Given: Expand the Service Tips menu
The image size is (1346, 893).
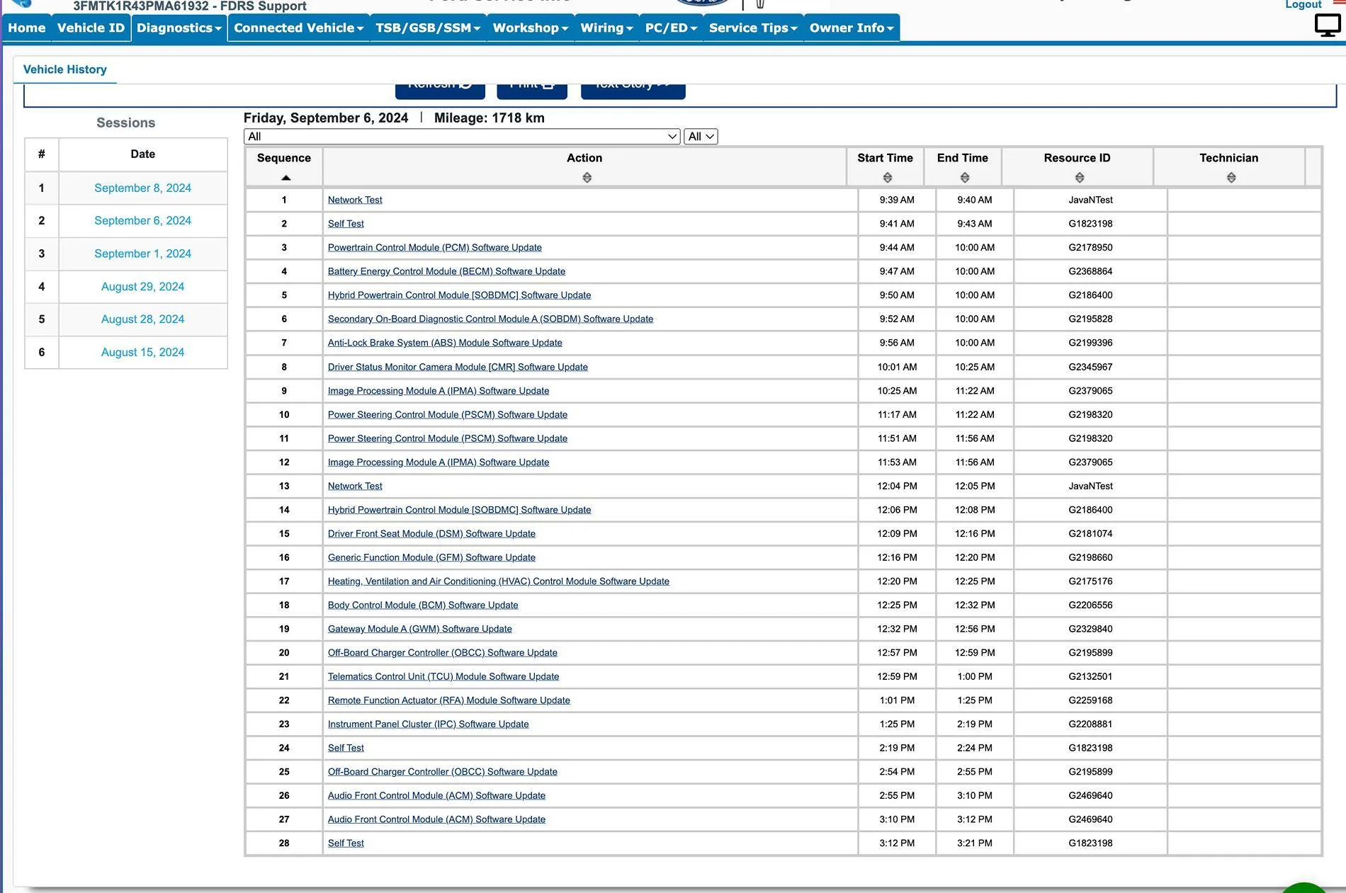Looking at the screenshot, I should click(753, 28).
